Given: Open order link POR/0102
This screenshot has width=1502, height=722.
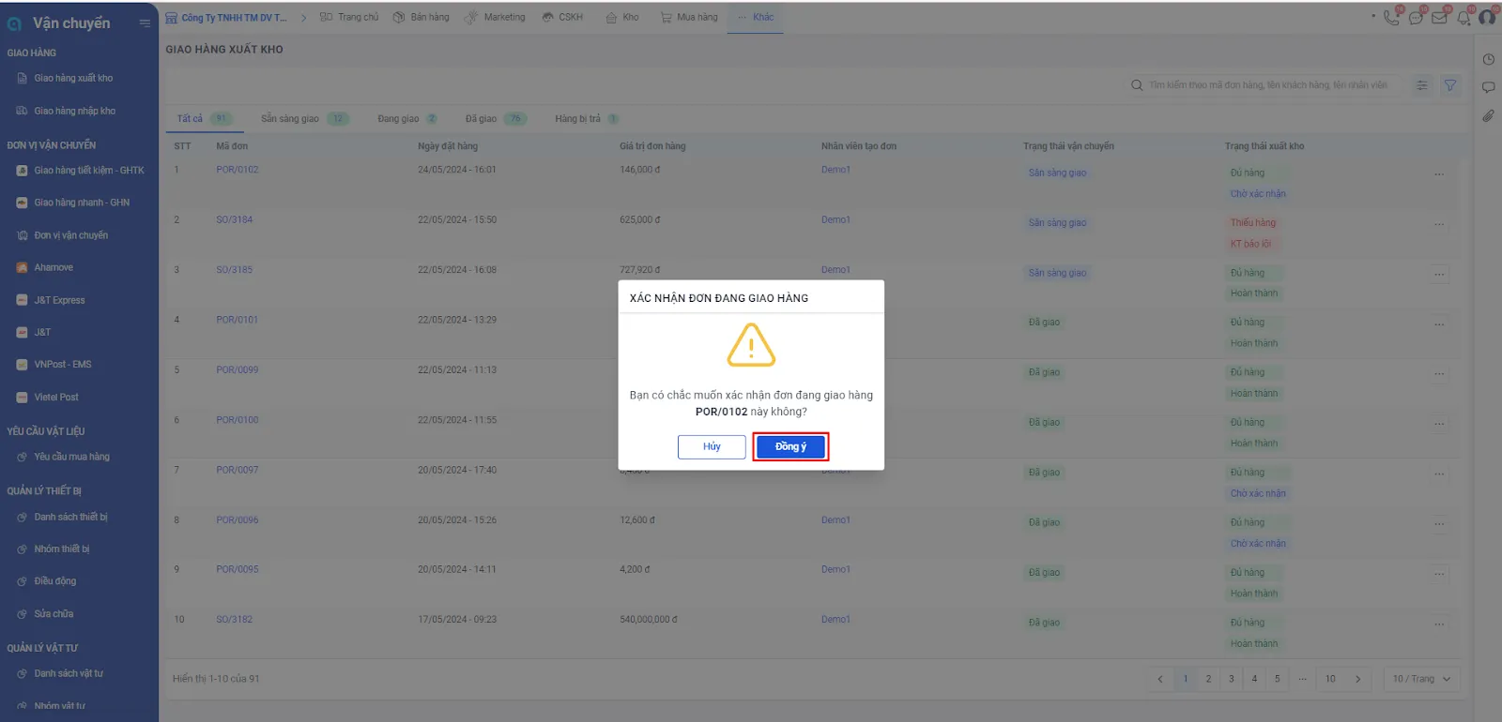Looking at the screenshot, I should 238,170.
